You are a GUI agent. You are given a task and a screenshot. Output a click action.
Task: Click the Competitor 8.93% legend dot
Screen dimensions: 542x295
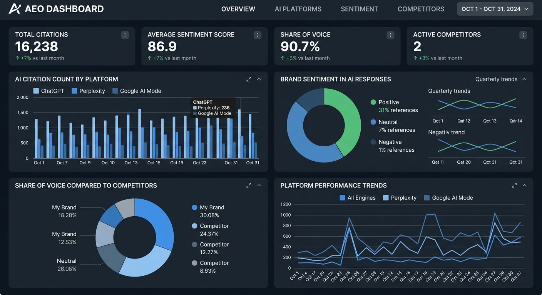[194, 263]
